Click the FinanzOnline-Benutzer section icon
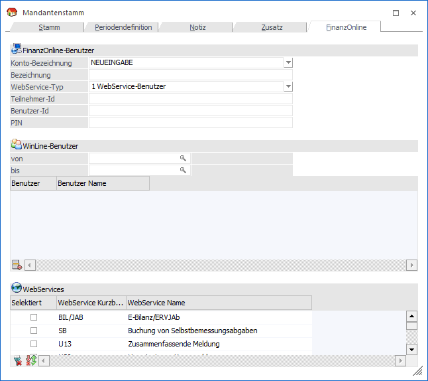 pos(17,50)
